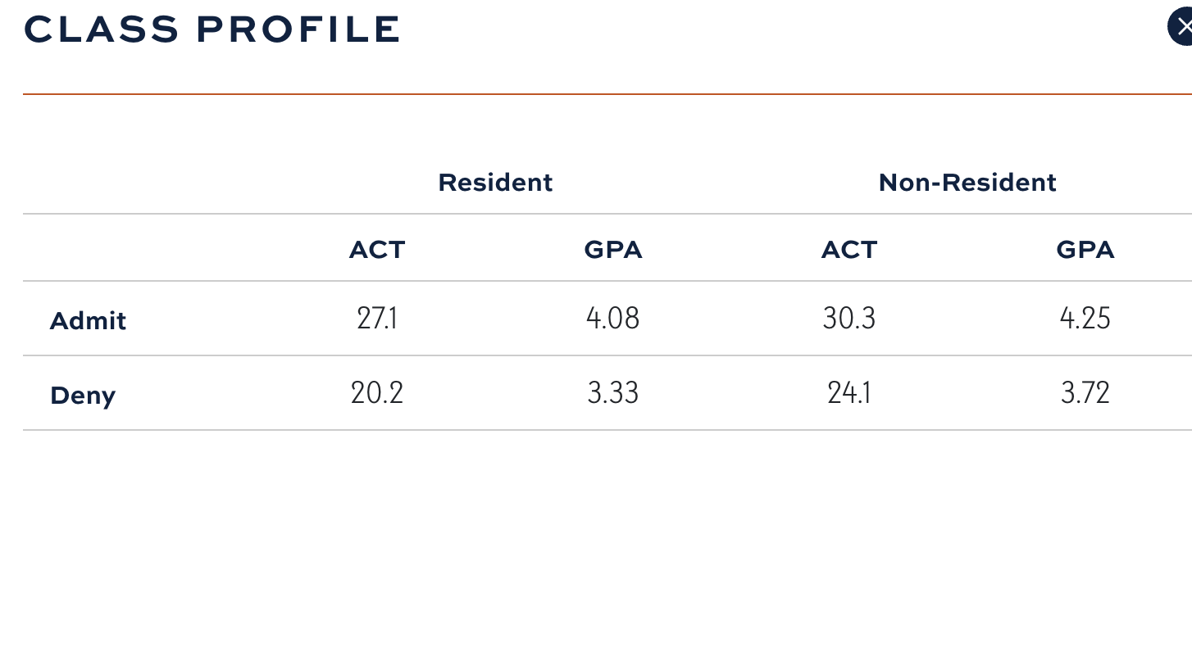Click the GPA header under Non-Resident
Screen dimensions: 1192x647
click(x=1085, y=250)
